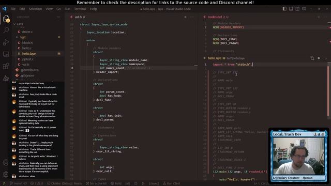This screenshot has height=186, width=331.
Task: Open the Manage gear in activity bar
Action: click(x=6, y=175)
